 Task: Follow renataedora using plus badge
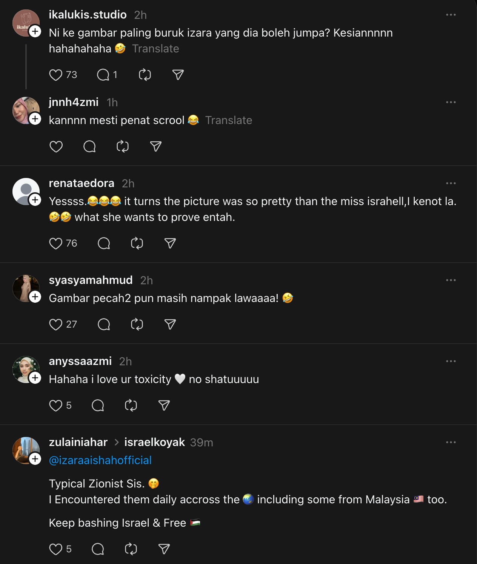[35, 200]
